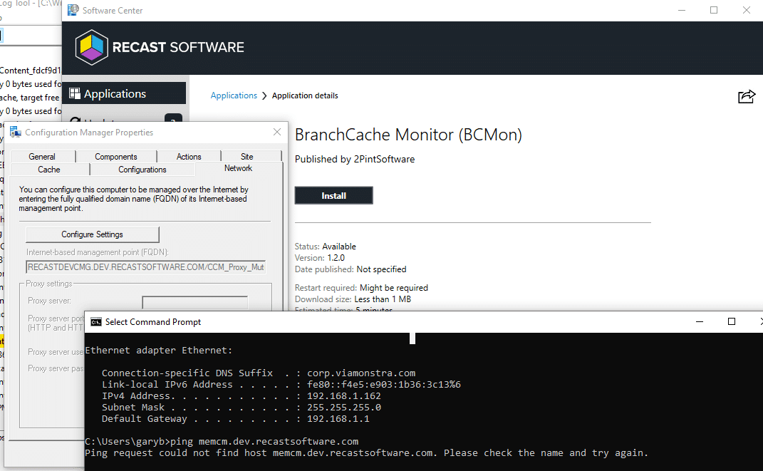
Task: Select the Actions tab
Action: tap(189, 157)
